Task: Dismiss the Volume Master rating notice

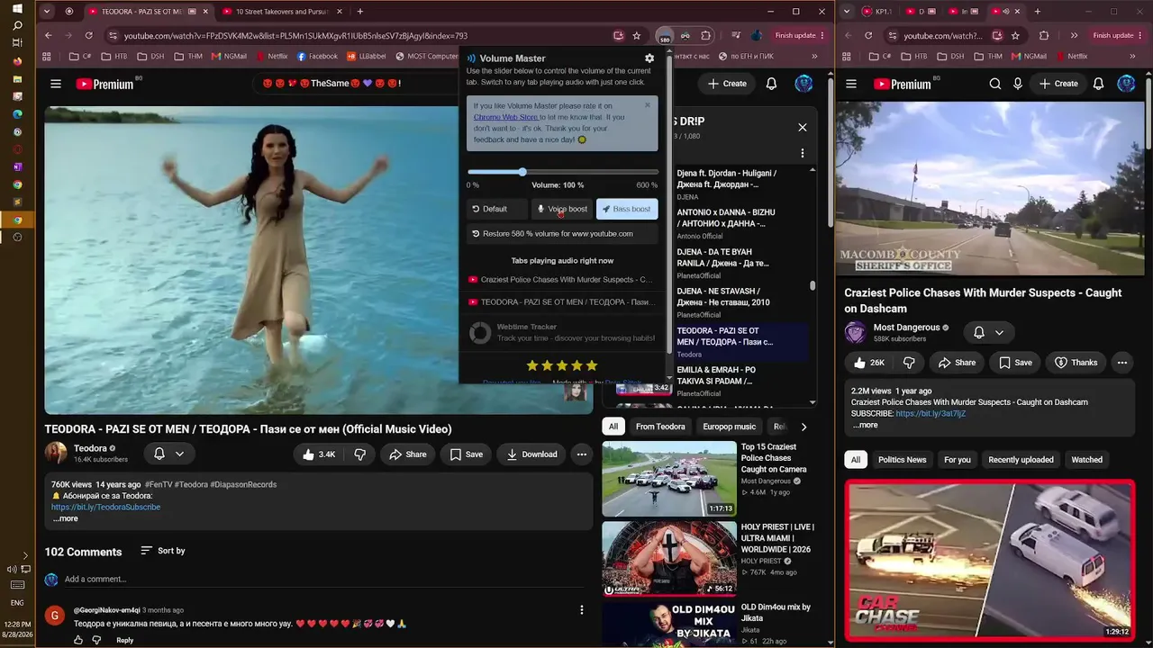Action: coord(647,105)
